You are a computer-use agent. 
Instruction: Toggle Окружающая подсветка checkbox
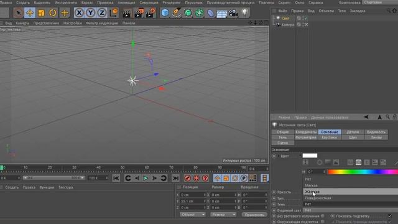323,222
